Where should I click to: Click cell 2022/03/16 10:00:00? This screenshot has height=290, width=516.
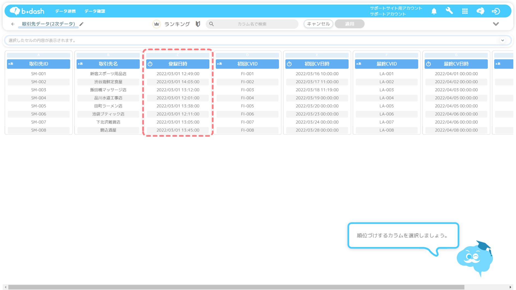pos(317,74)
